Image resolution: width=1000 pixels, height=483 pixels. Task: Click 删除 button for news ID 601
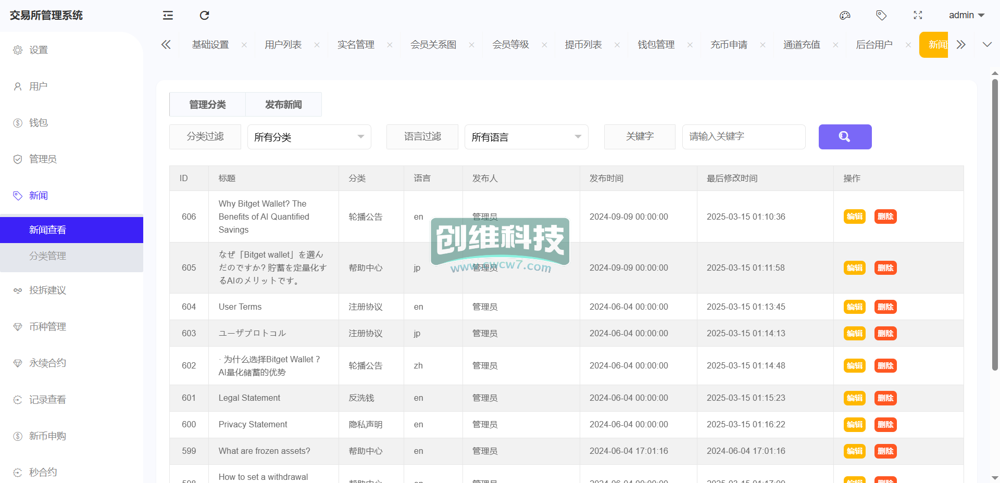[x=885, y=398]
